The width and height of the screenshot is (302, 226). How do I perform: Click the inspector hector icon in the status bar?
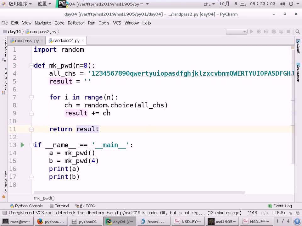[x=298, y=213]
